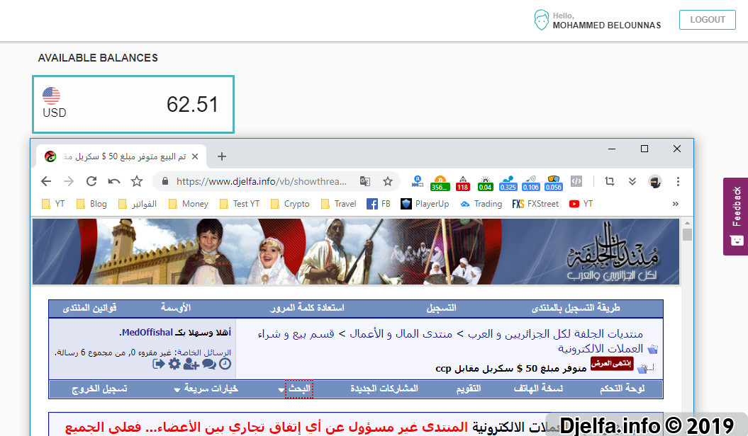
Task: Open the Crypto bookmark folder
Action: pos(290,204)
